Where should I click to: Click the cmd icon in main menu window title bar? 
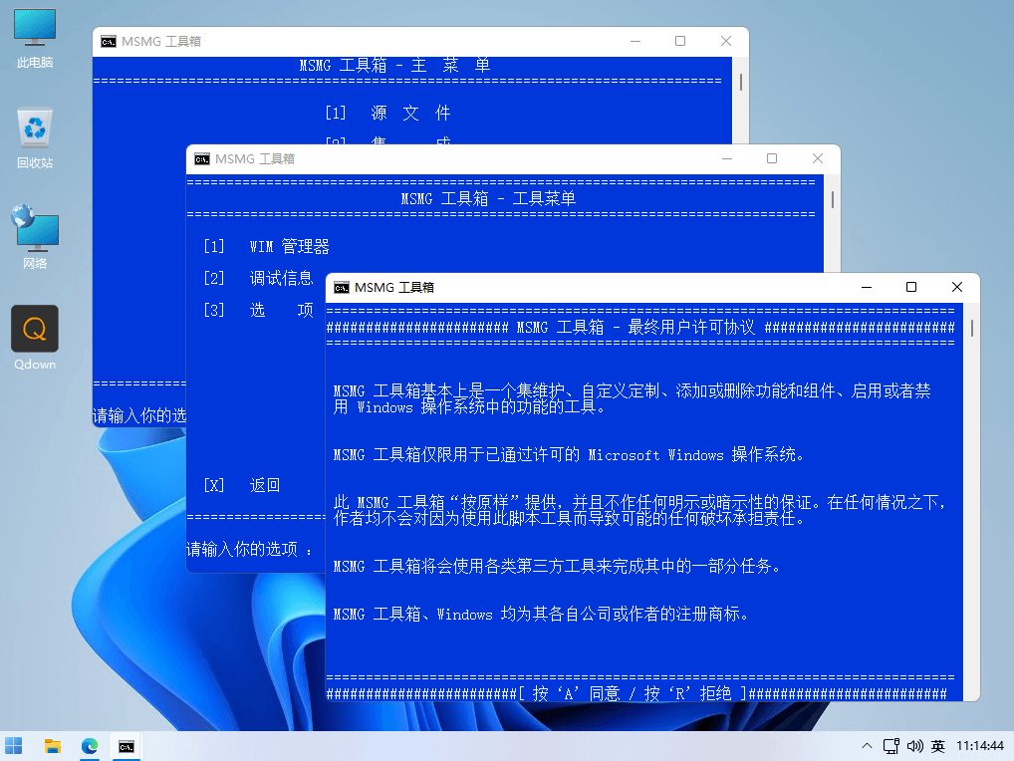coord(109,42)
